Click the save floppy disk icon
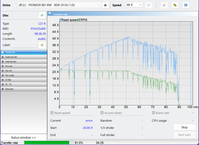 pyautogui.click(x=186, y=5)
